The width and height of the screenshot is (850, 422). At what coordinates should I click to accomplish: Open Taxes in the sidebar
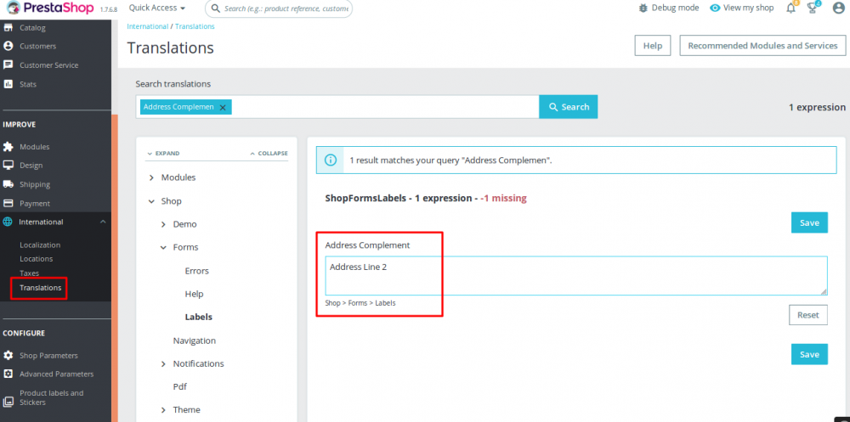point(29,273)
